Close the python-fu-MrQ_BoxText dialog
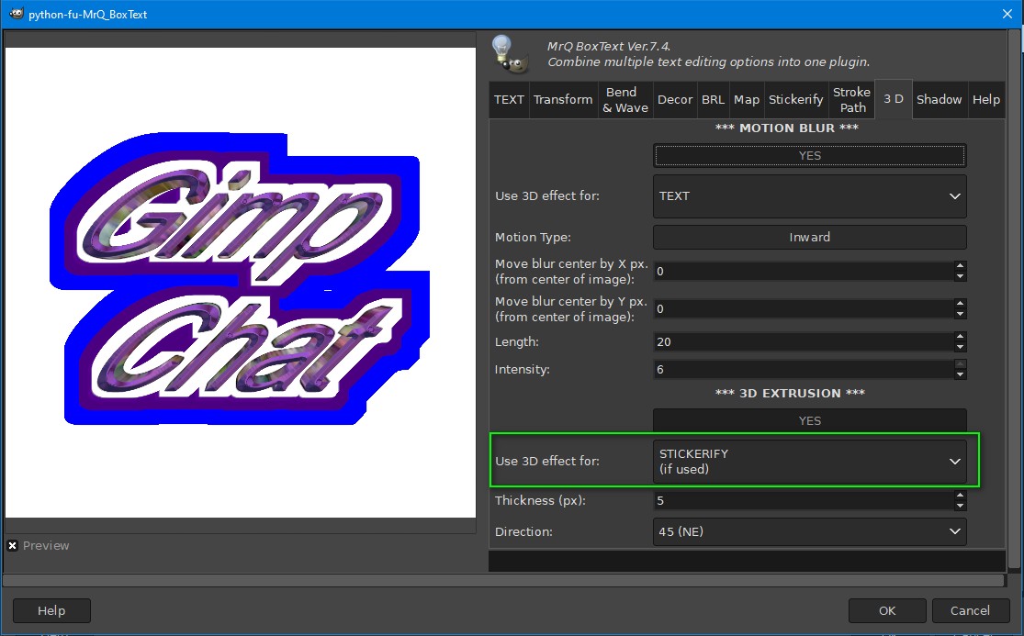Viewport: 1024px width, 636px height. coord(1007,14)
